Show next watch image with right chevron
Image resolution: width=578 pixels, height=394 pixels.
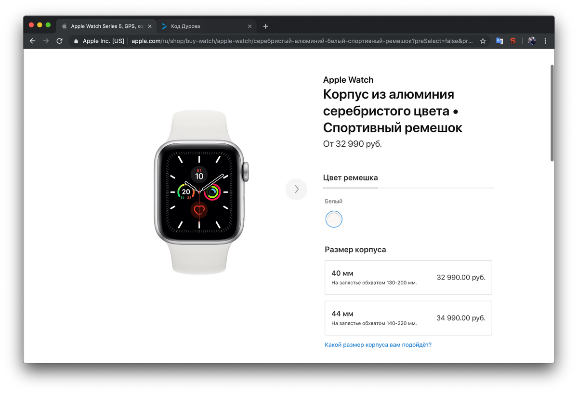[296, 189]
